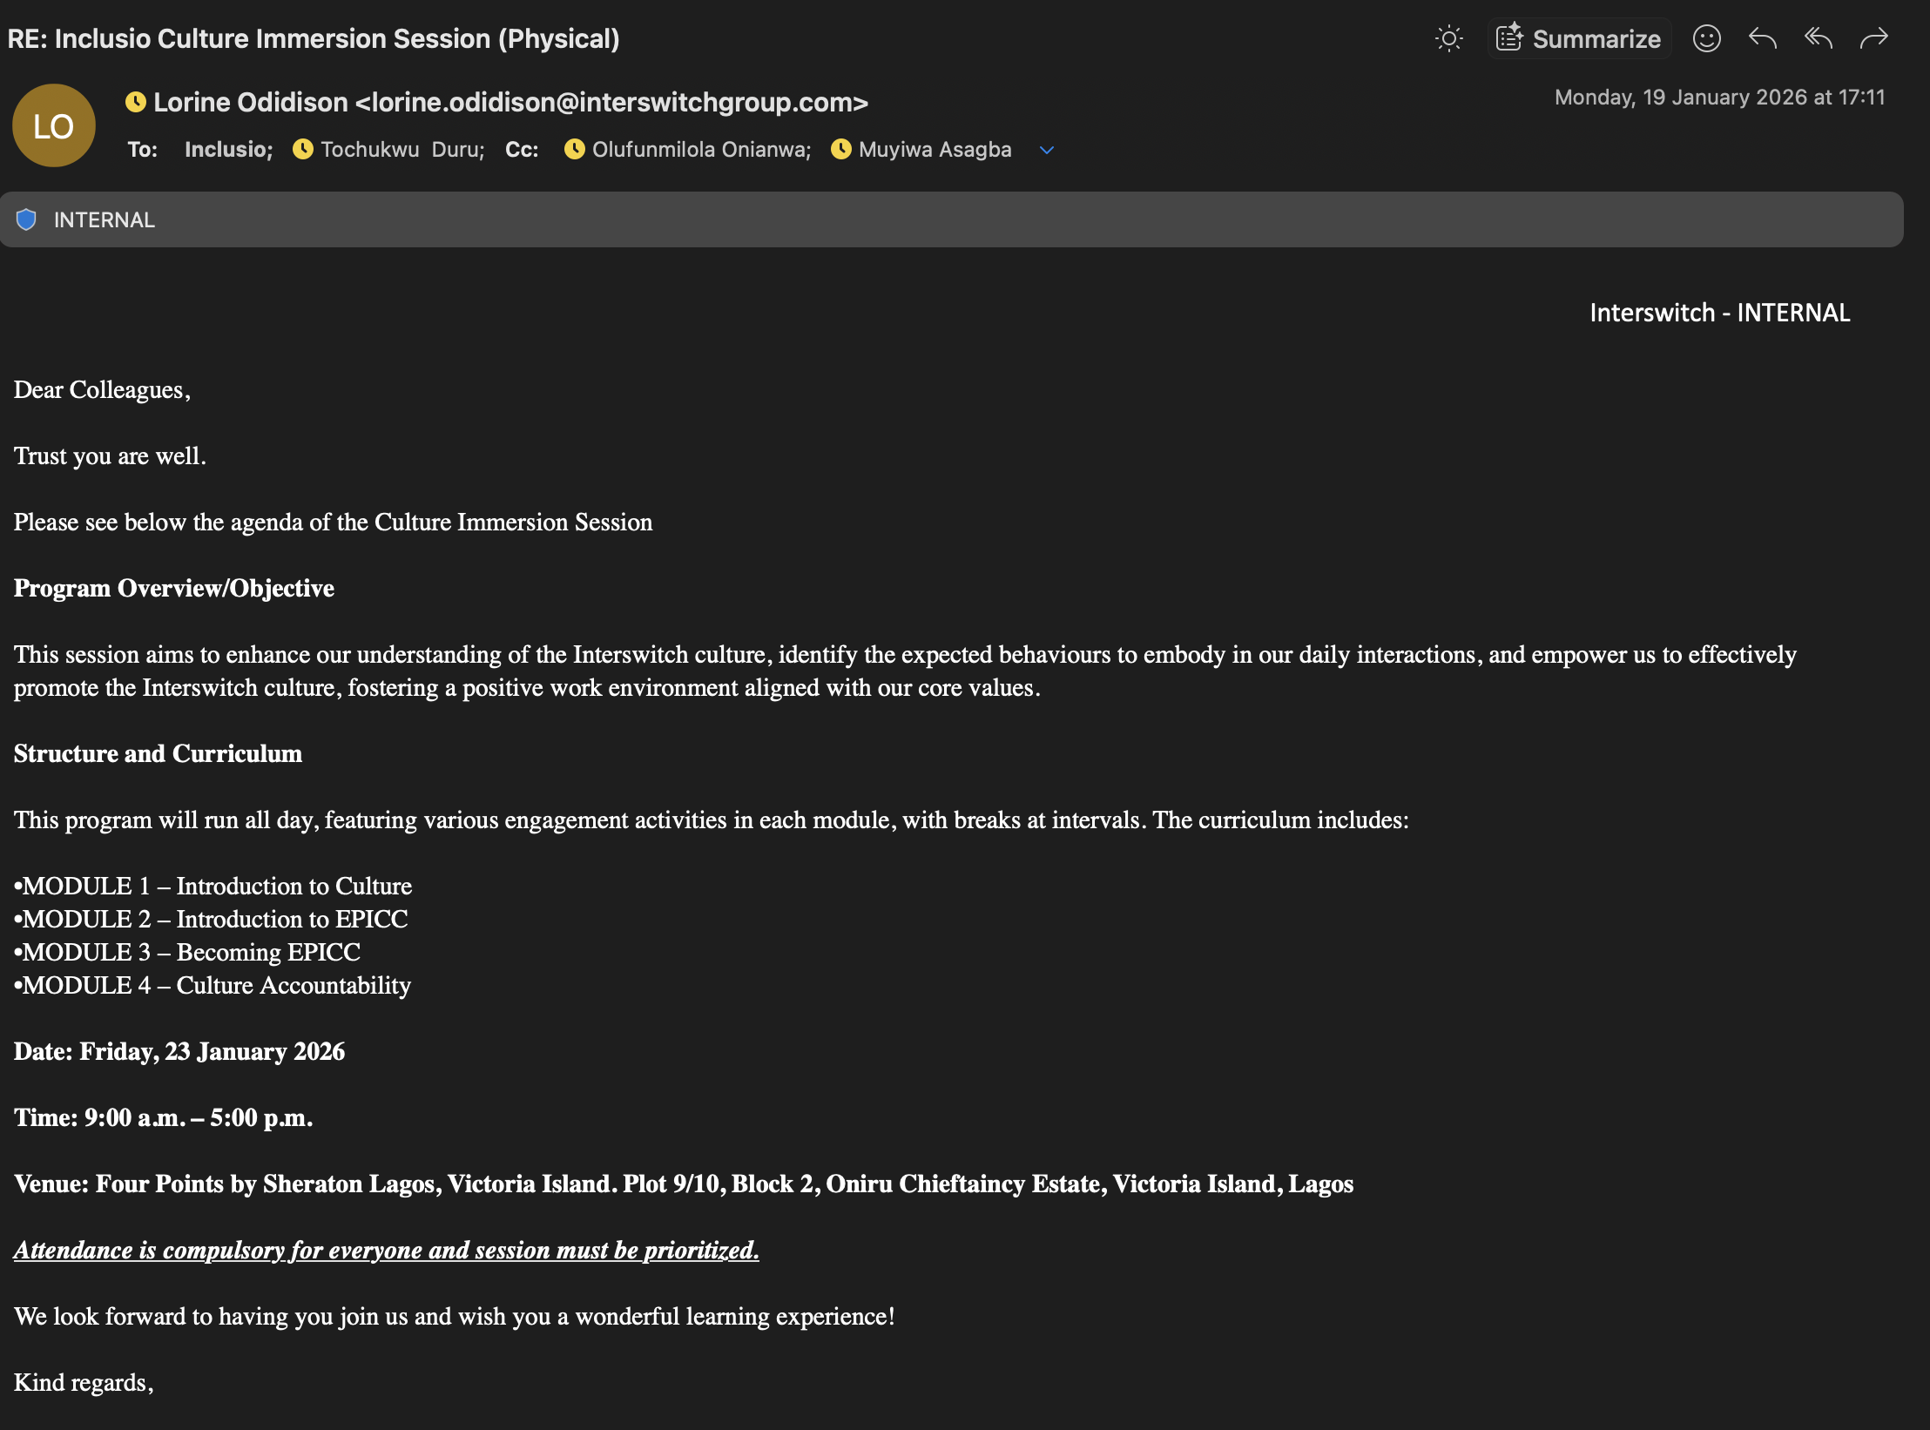
Task: Open the emoji reaction picker
Action: coord(1706,38)
